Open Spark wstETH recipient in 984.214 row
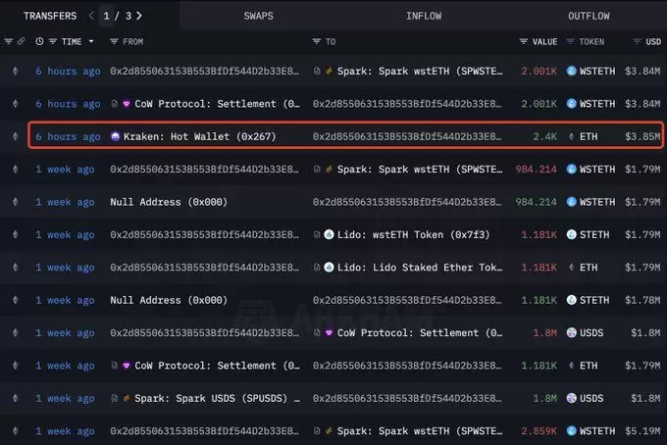667x445 pixels. tap(420, 170)
